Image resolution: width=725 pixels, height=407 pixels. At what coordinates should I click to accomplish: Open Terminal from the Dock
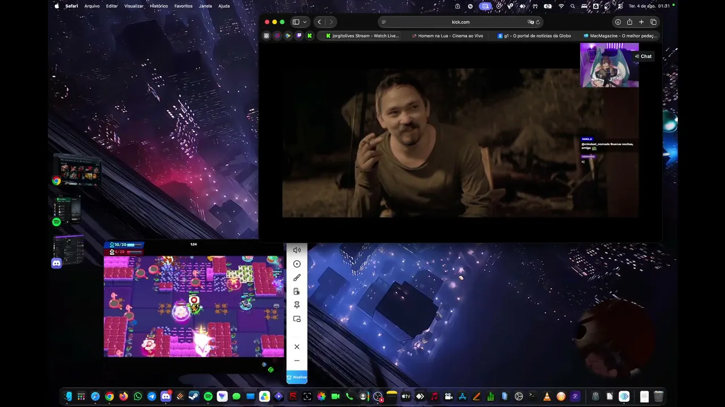click(x=532, y=397)
